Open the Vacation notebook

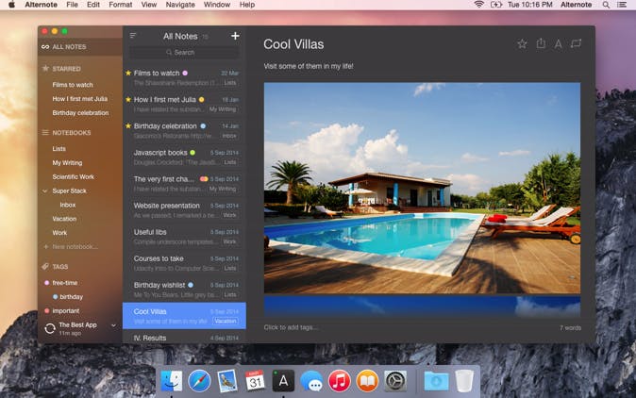64,219
